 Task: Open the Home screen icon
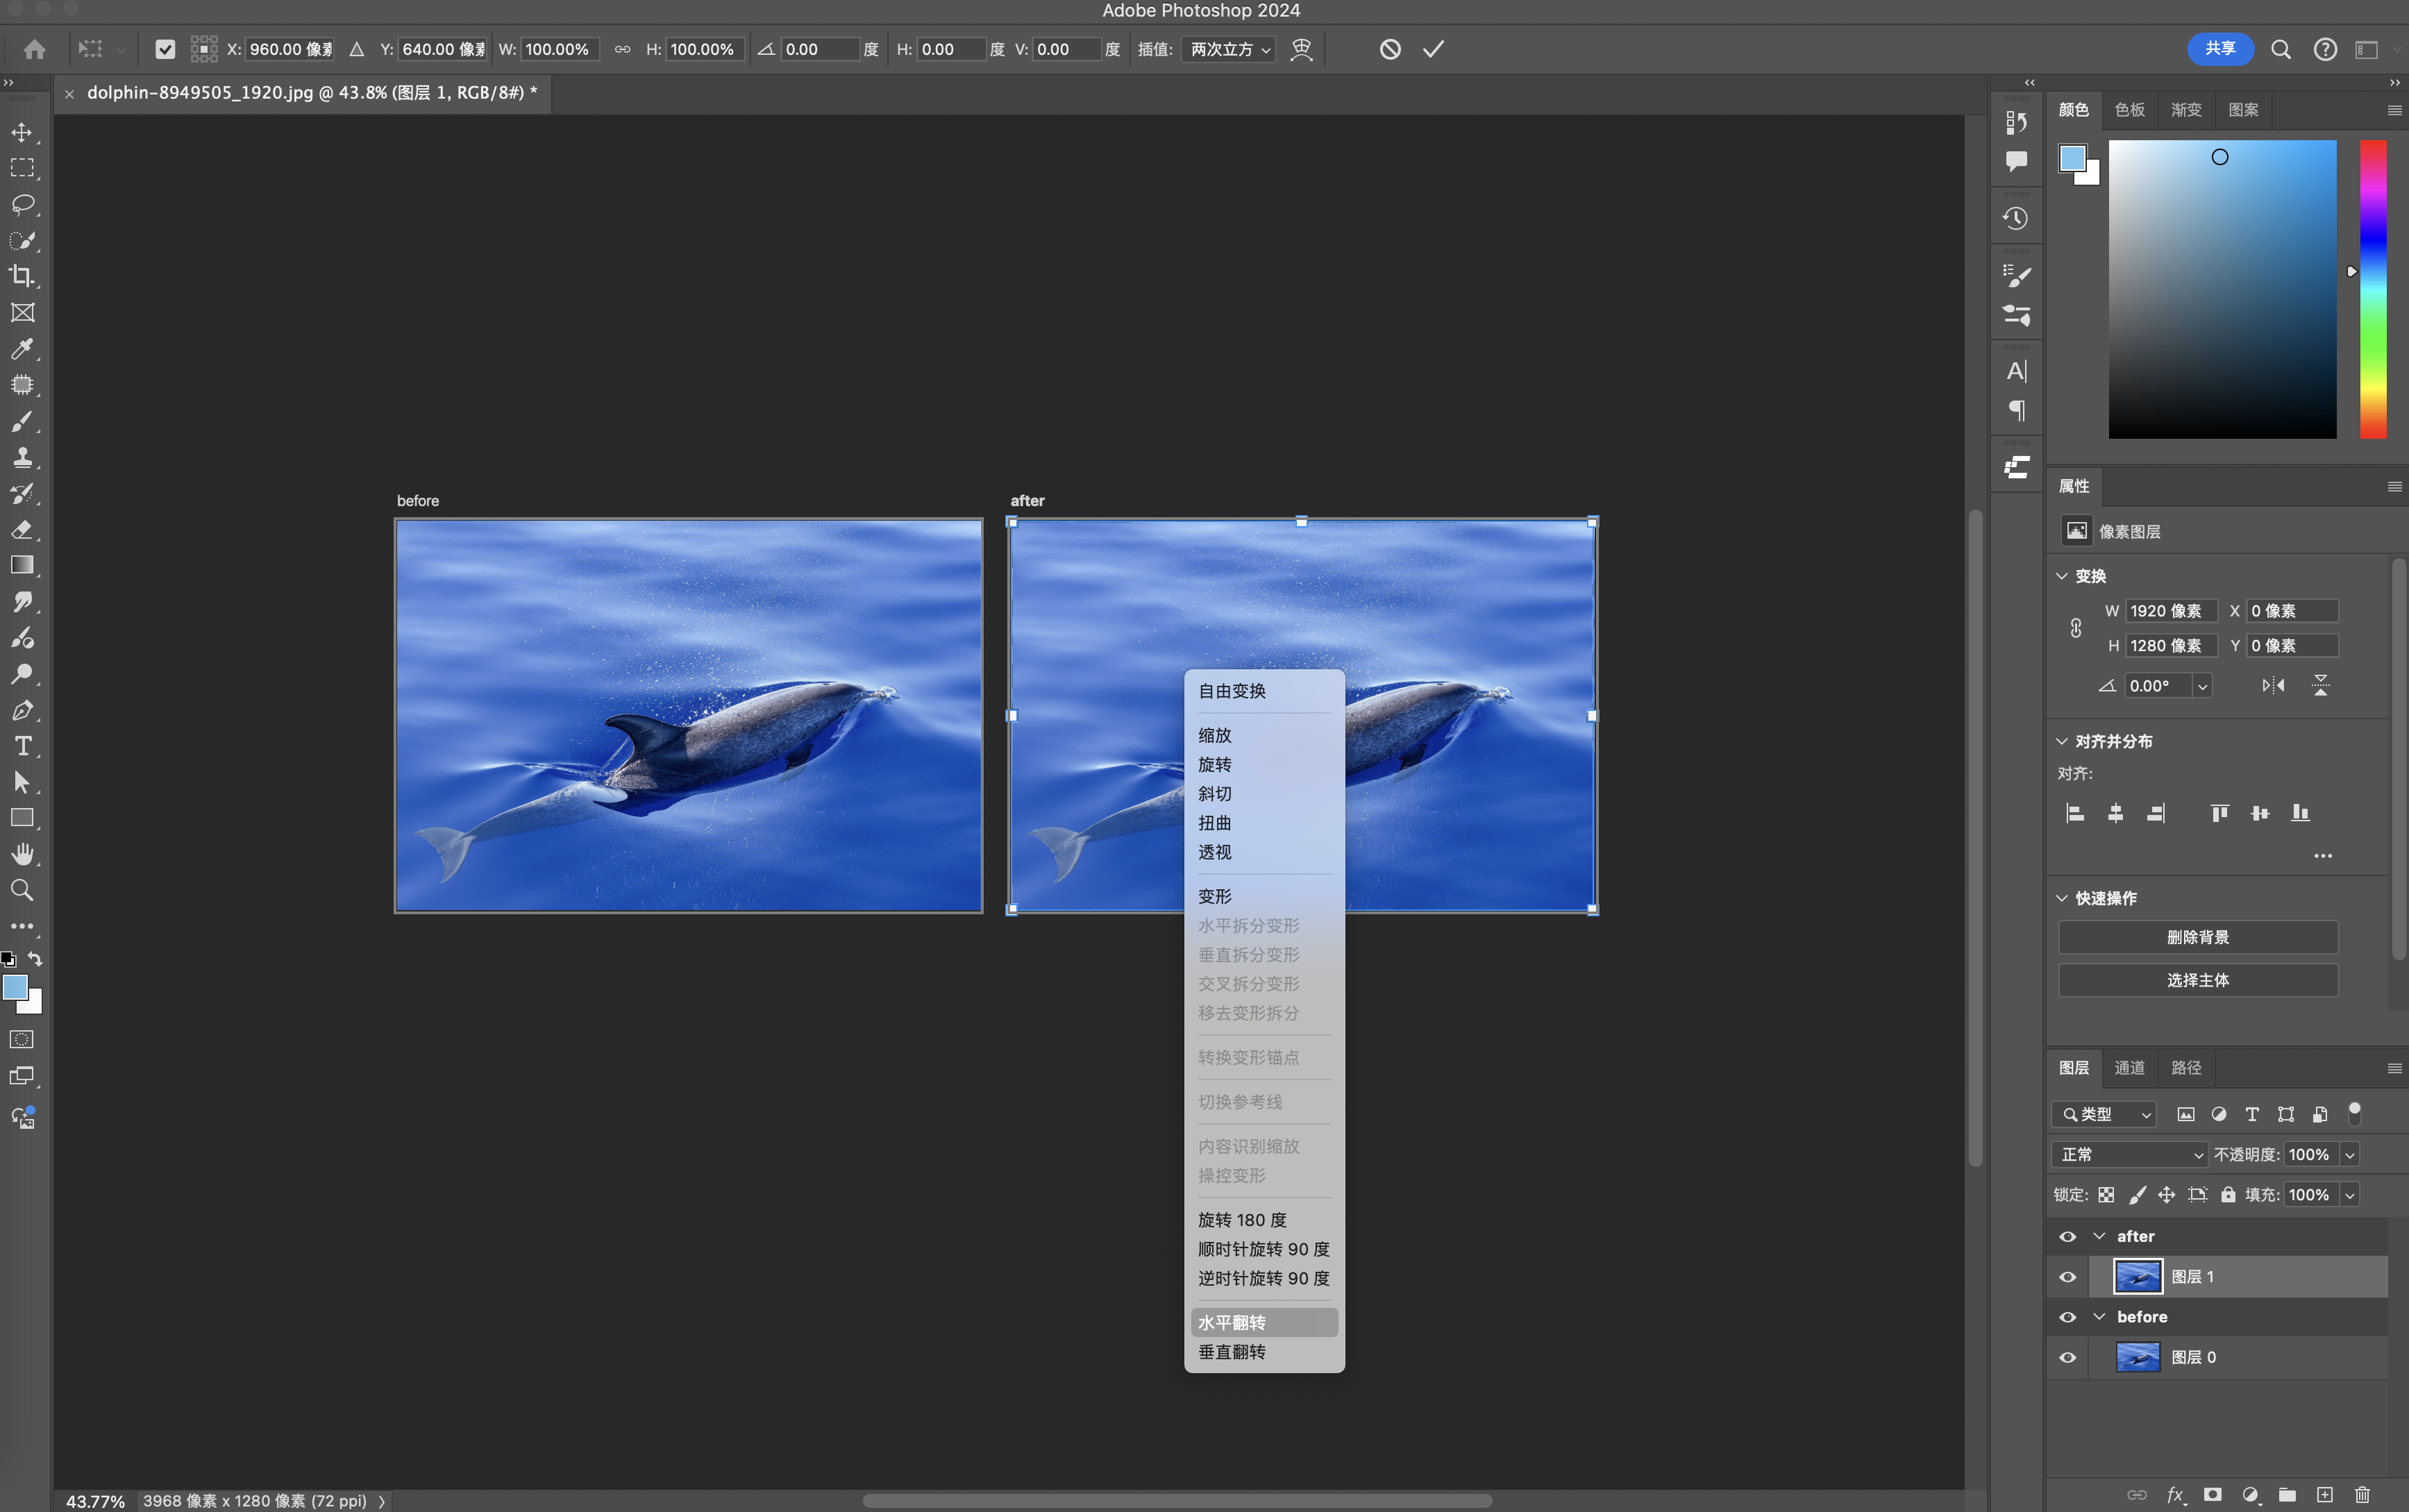point(35,49)
